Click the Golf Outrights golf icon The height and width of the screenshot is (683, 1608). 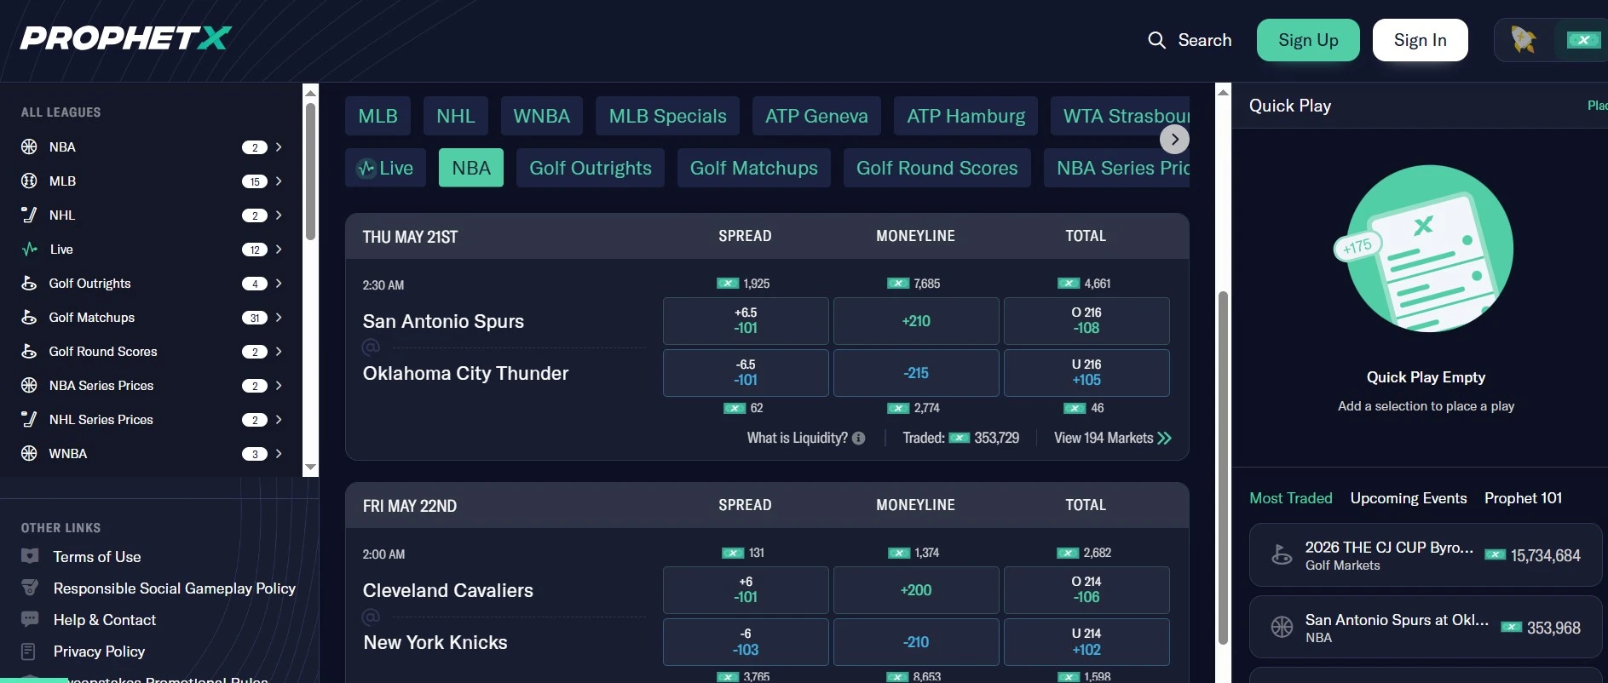tap(29, 283)
